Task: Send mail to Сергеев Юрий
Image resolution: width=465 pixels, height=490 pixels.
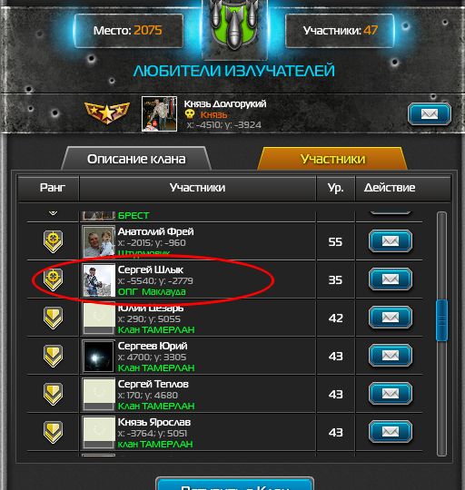Action: (x=391, y=356)
